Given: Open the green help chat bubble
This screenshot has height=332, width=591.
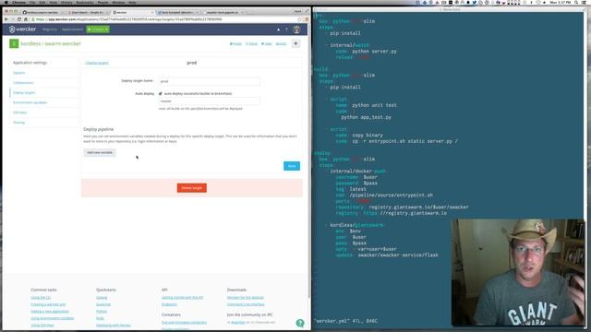Looking at the screenshot, I should tap(300, 323).
